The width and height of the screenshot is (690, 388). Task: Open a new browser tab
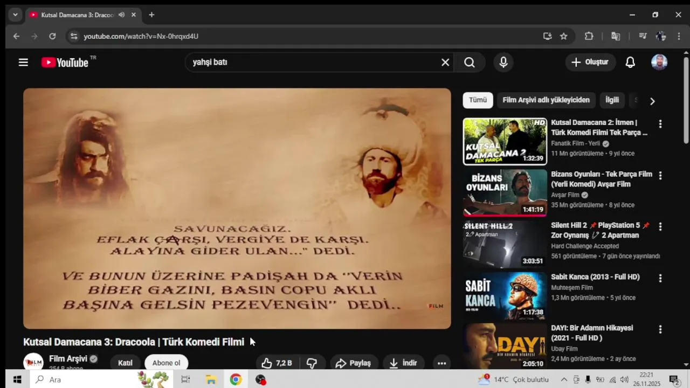pos(151,15)
